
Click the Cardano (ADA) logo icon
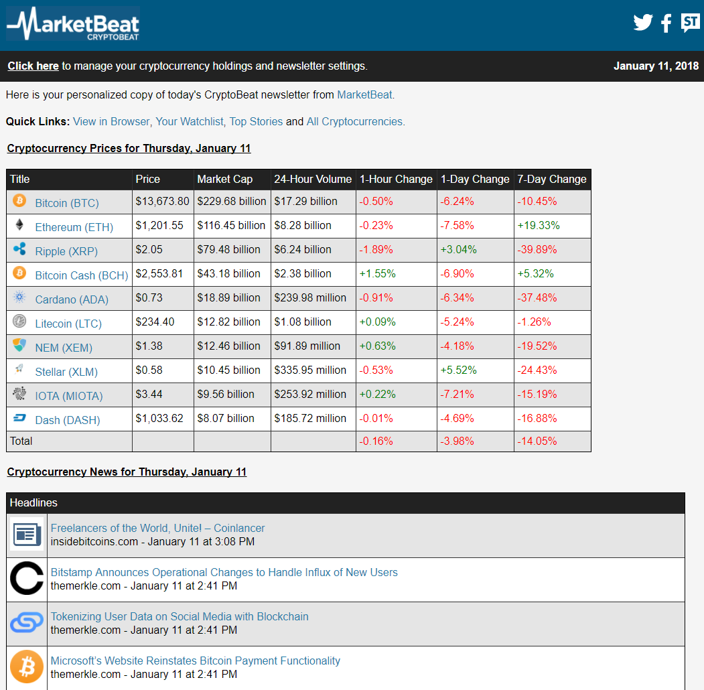[x=19, y=297]
